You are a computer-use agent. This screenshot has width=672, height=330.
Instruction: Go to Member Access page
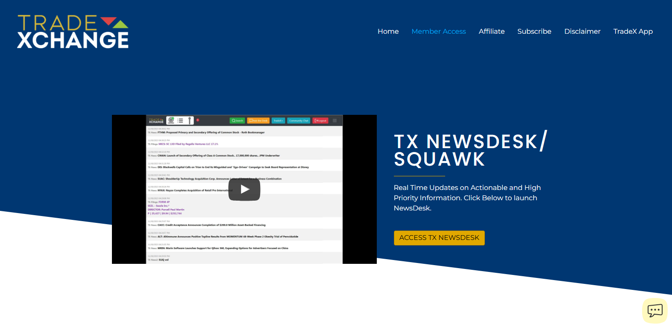tap(438, 32)
